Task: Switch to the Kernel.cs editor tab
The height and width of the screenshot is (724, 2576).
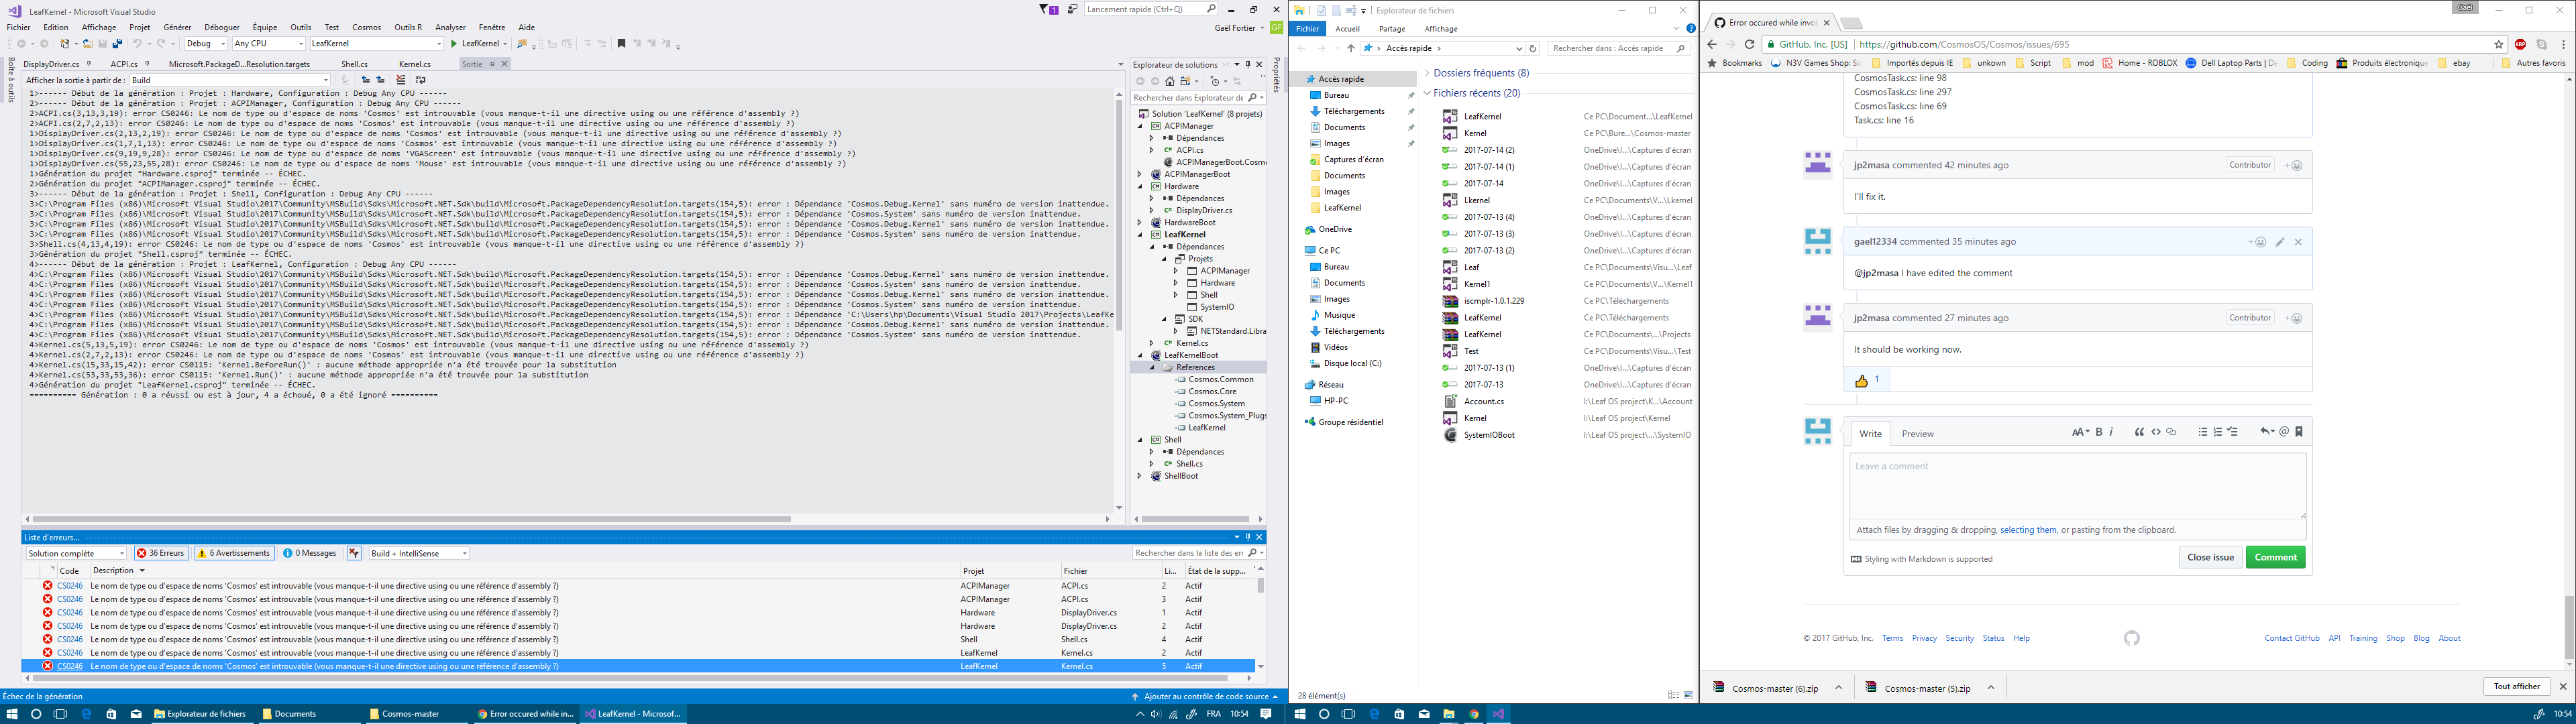Action: point(415,64)
